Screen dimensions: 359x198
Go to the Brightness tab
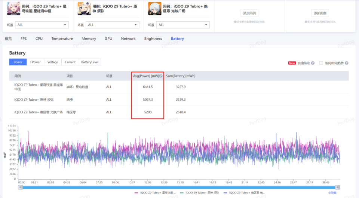153,39
